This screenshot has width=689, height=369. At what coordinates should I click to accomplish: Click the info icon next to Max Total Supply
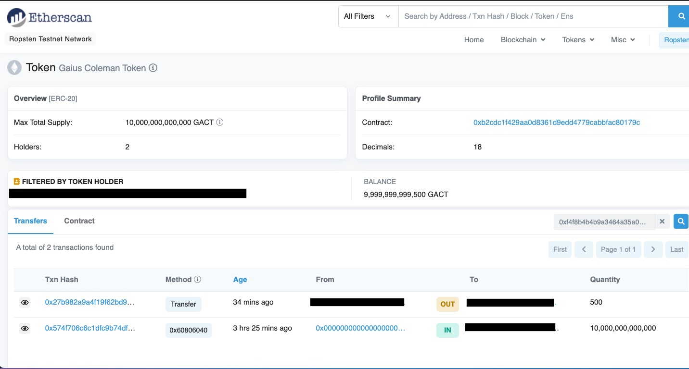pos(220,123)
